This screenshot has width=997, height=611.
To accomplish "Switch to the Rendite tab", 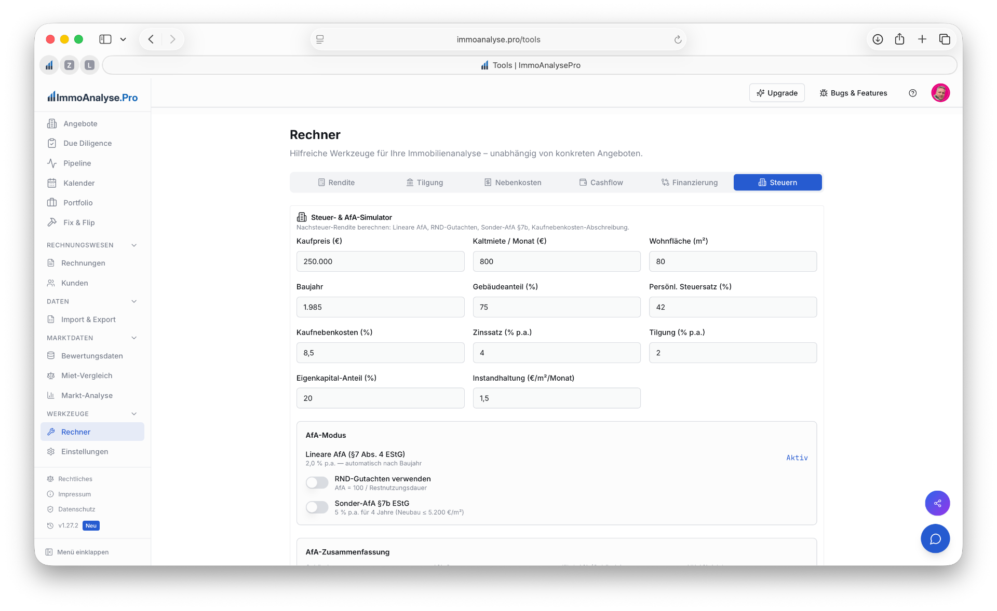I will [336, 183].
